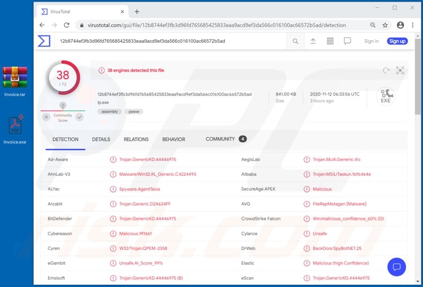
Task: Click the search magnifier icon in VirusTotal header
Action: [296, 41]
